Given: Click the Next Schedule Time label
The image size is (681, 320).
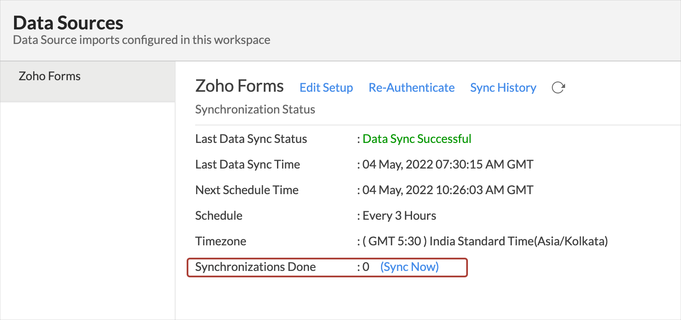Looking at the screenshot, I should coord(247,190).
